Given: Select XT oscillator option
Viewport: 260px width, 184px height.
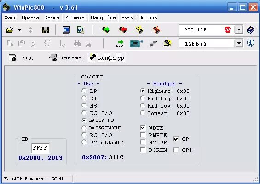Looking at the screenshot, I should [x=84, y=98].
